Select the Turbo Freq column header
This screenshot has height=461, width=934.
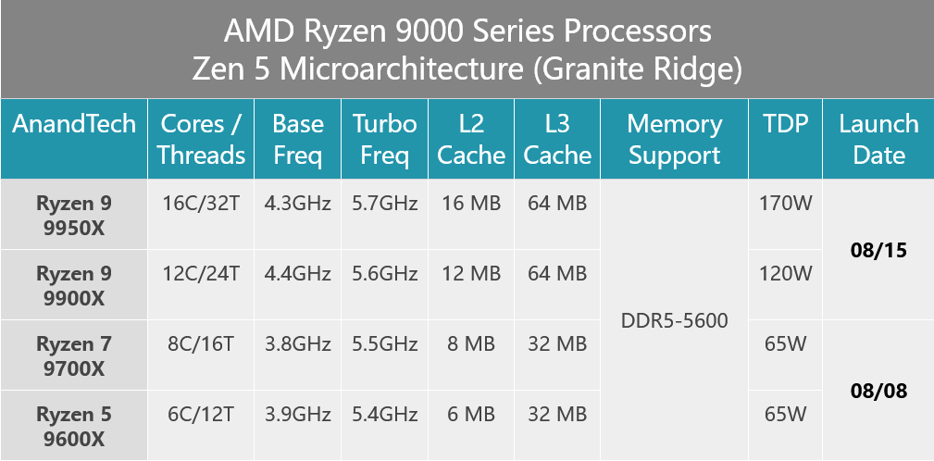click(x=385, y=139)
